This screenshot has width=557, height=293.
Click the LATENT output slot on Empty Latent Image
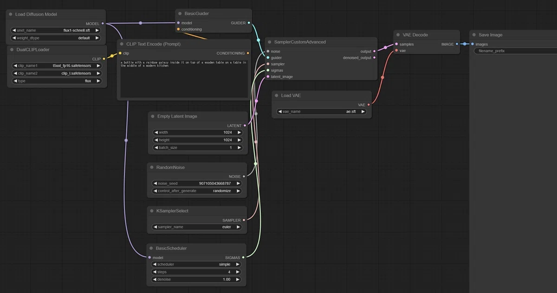(245, 126)
